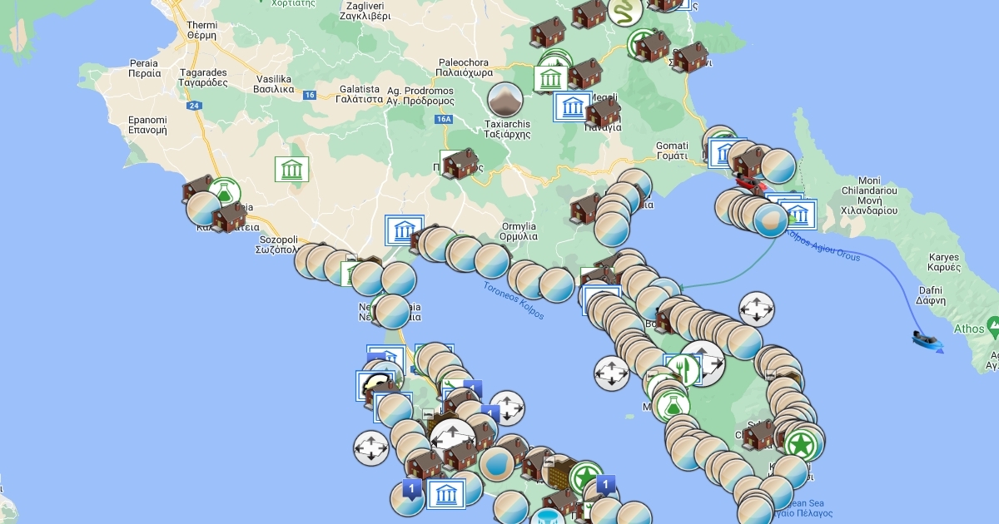
Task: Click the Toroneos Kolpos gulf label
Action: pyautogui.click(x=514, y=300)
